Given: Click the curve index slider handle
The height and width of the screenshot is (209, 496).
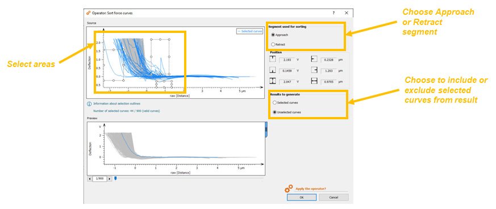Looking at the screenshot, I should pos(115,178).
